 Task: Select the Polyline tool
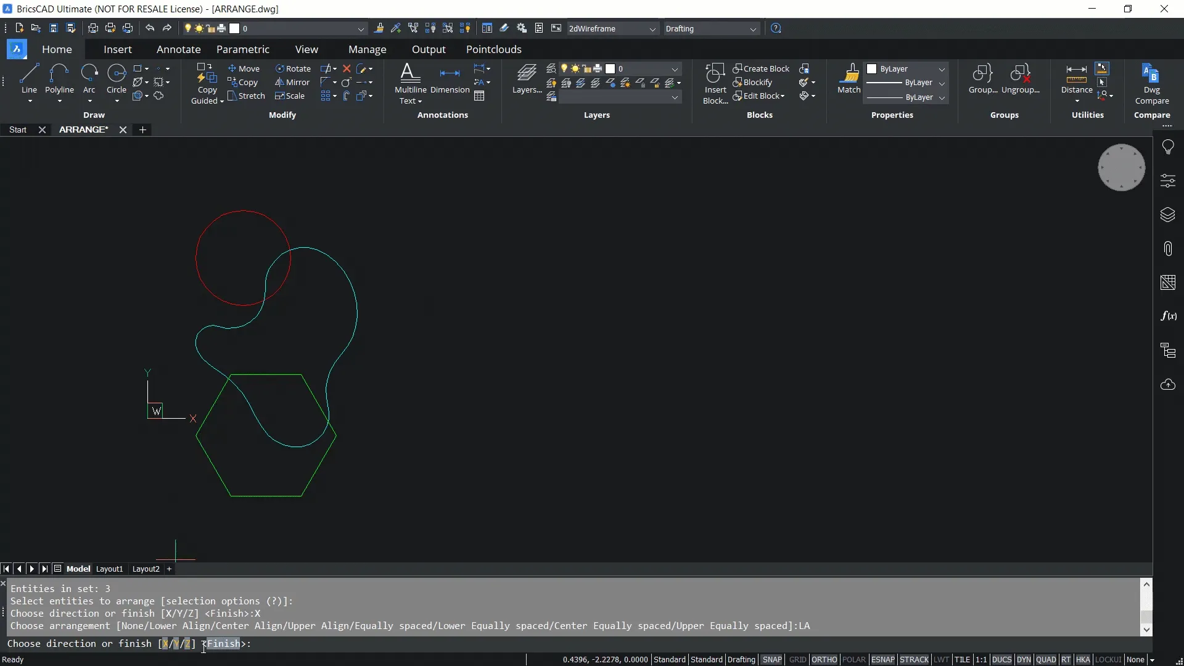click(59, 79)
